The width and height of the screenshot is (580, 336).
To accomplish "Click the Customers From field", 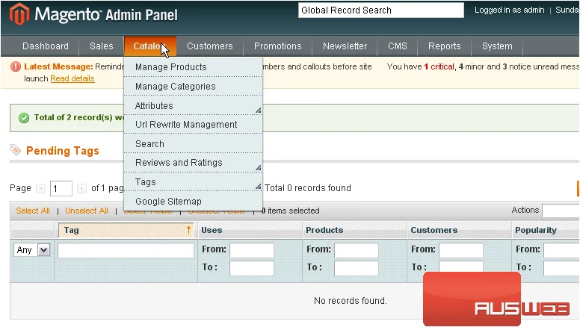I will click(461, 250).
